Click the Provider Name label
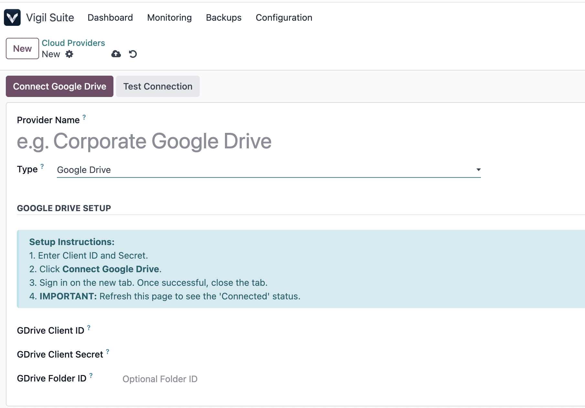Image resolution: width=585 pixels, height=408 pixels. click(48, 120)
